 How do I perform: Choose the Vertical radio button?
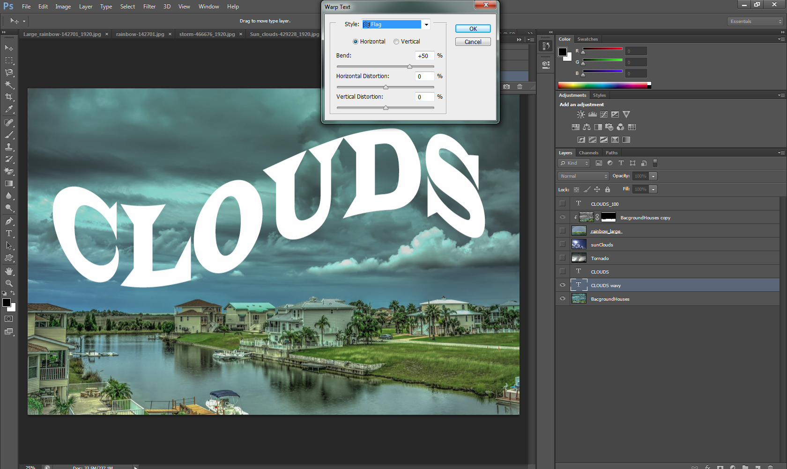click(x=396, y=42)
